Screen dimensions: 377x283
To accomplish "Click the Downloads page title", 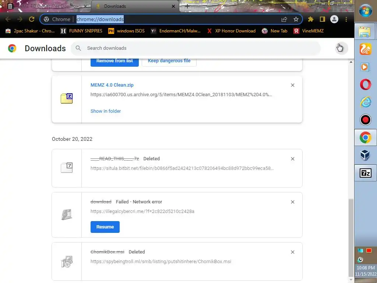I will 45,48.
